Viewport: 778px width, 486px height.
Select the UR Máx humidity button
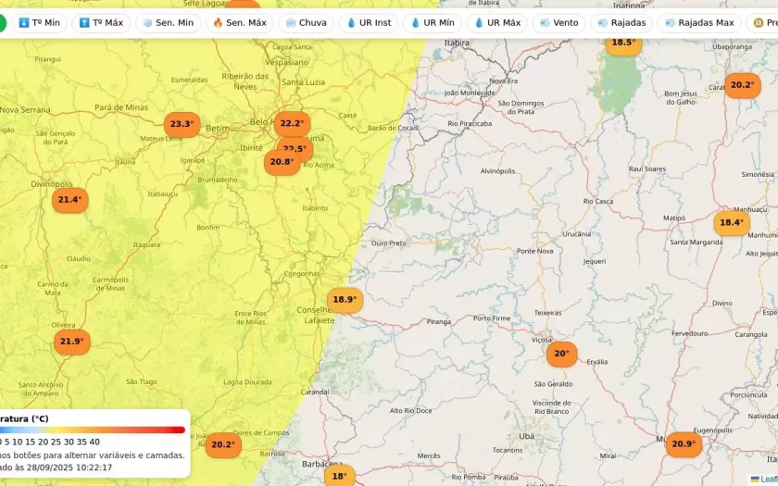(x=497, y=22)
